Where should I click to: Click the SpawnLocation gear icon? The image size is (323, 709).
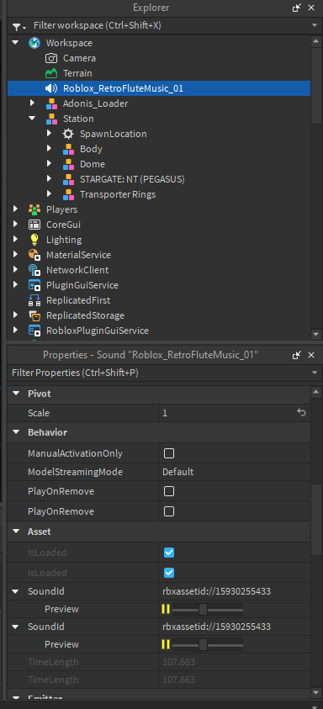pyautogui.click(x=68, y=134)
